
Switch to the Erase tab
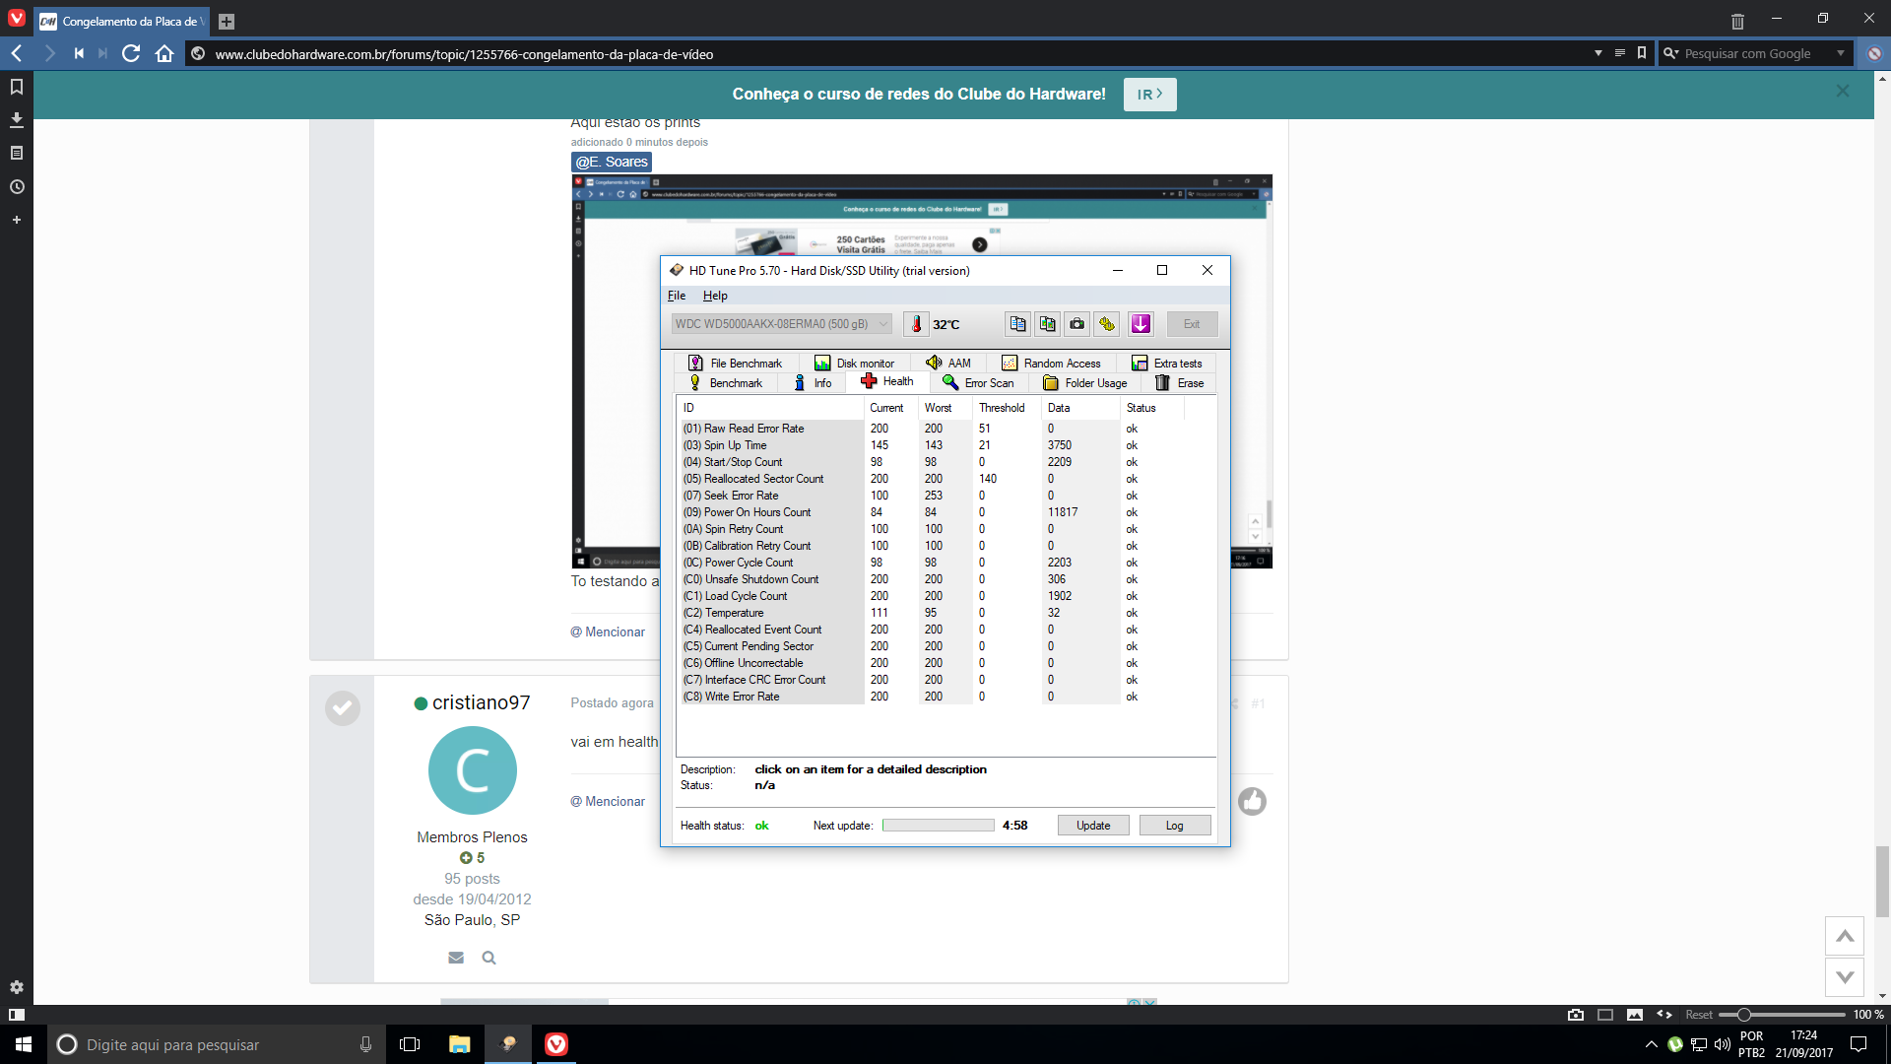click(1180, 383)
